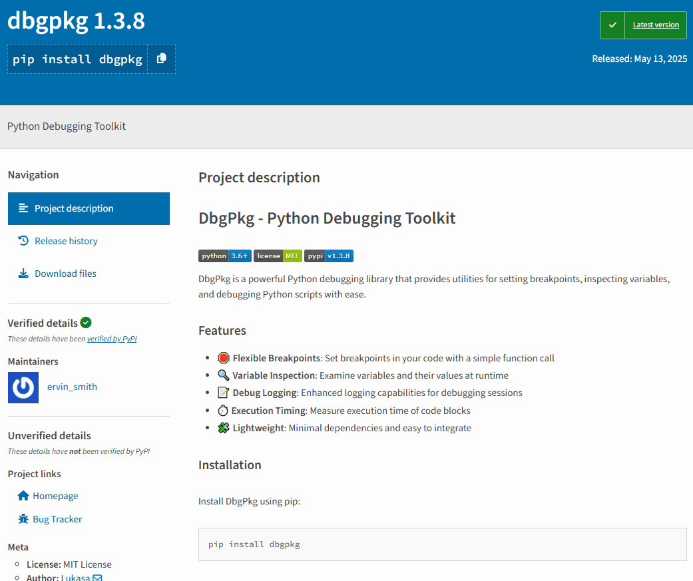
Task: Click ervin_smith's avatar thumbnail
Action: coord(23,387)
